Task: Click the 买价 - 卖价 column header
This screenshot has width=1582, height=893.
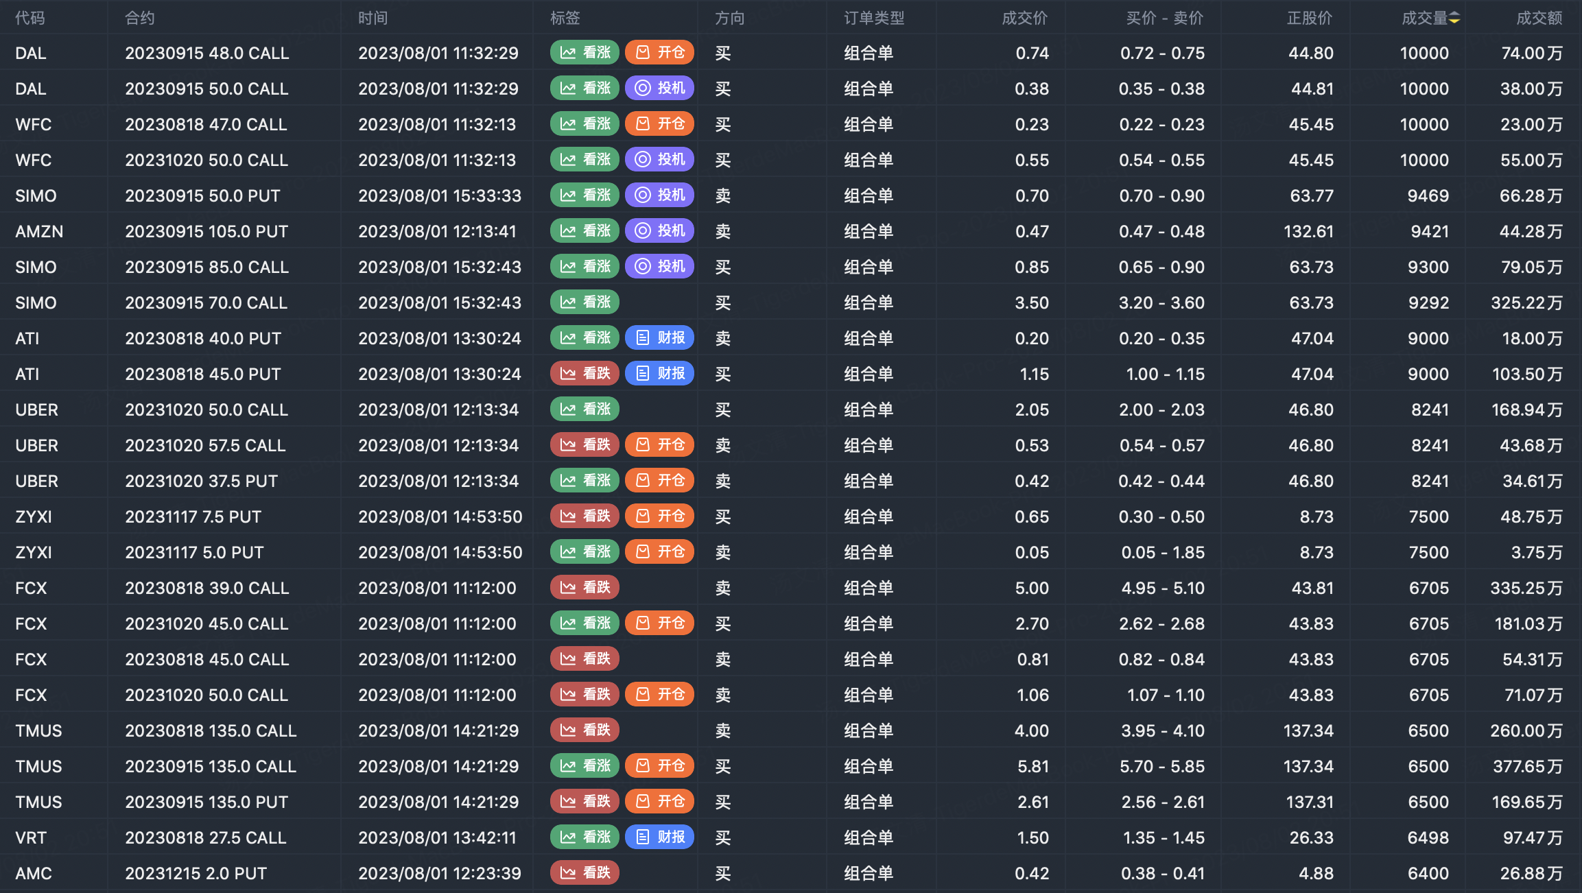Action: (1165, 19)
